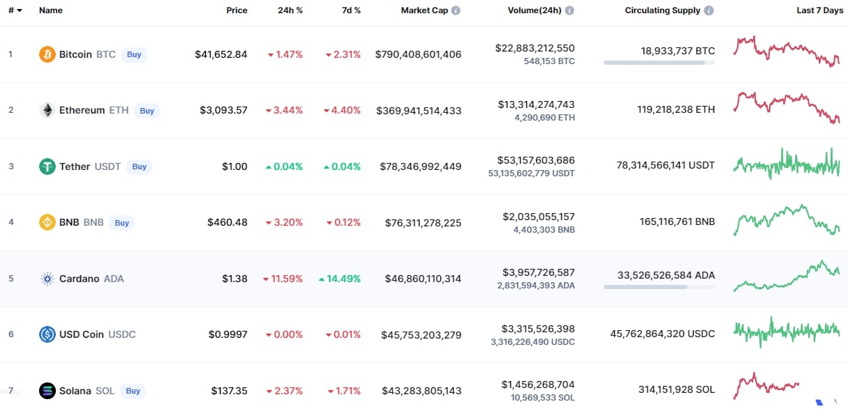
Task: Sort the table by Price column
Action: coord(237,10)
